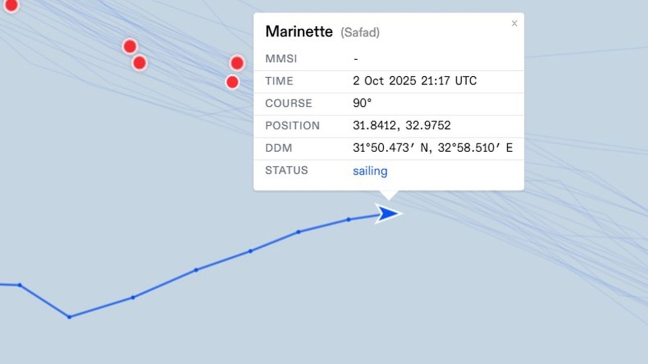Click the POSITION value 31.8412, 32.9752
The height and width of the screenshot is (364, 648).
tap(401, 125)
